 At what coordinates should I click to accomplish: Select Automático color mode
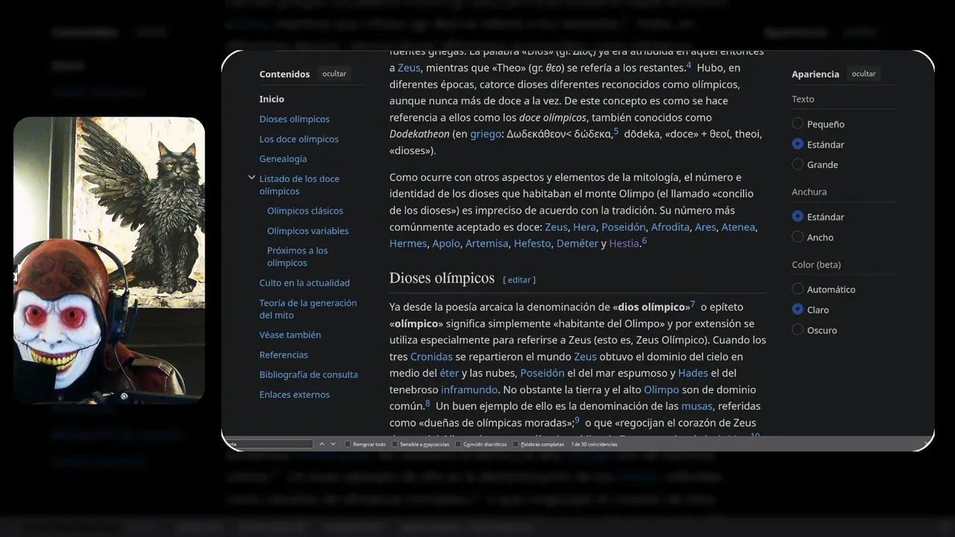tap(798, 289)
